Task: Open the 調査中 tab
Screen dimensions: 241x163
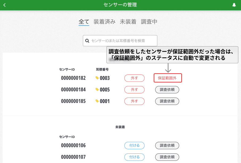Action: coord(149,22)
